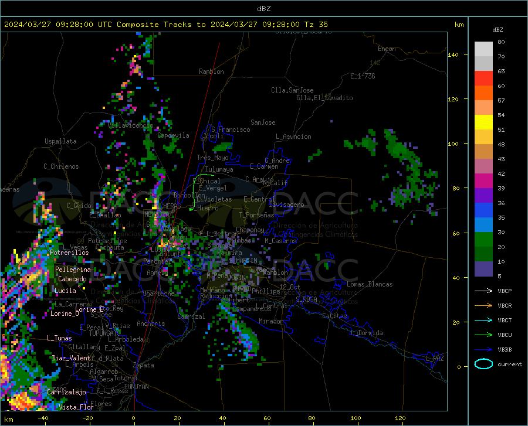528x426 pixels.
Task: Click the 'Lomas_Blancas' map label
Action: (x=370, y=284)
